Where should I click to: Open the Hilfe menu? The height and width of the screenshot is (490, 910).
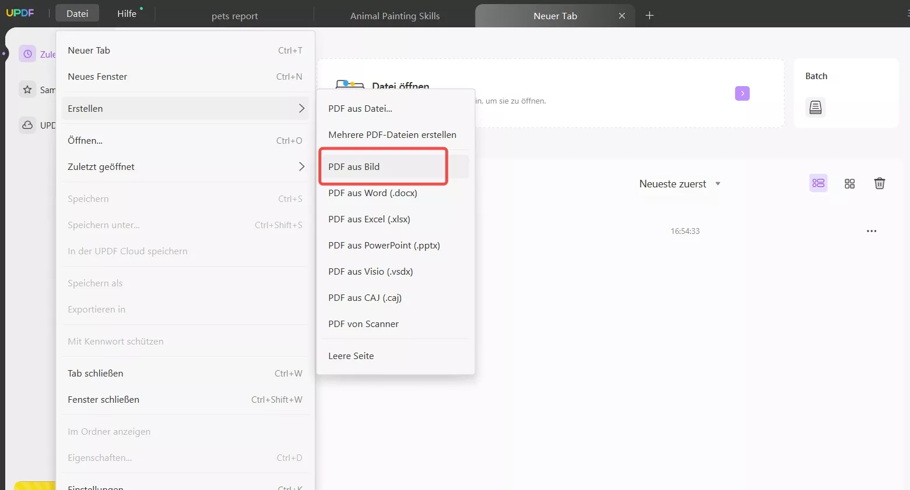tap(127, 13)
